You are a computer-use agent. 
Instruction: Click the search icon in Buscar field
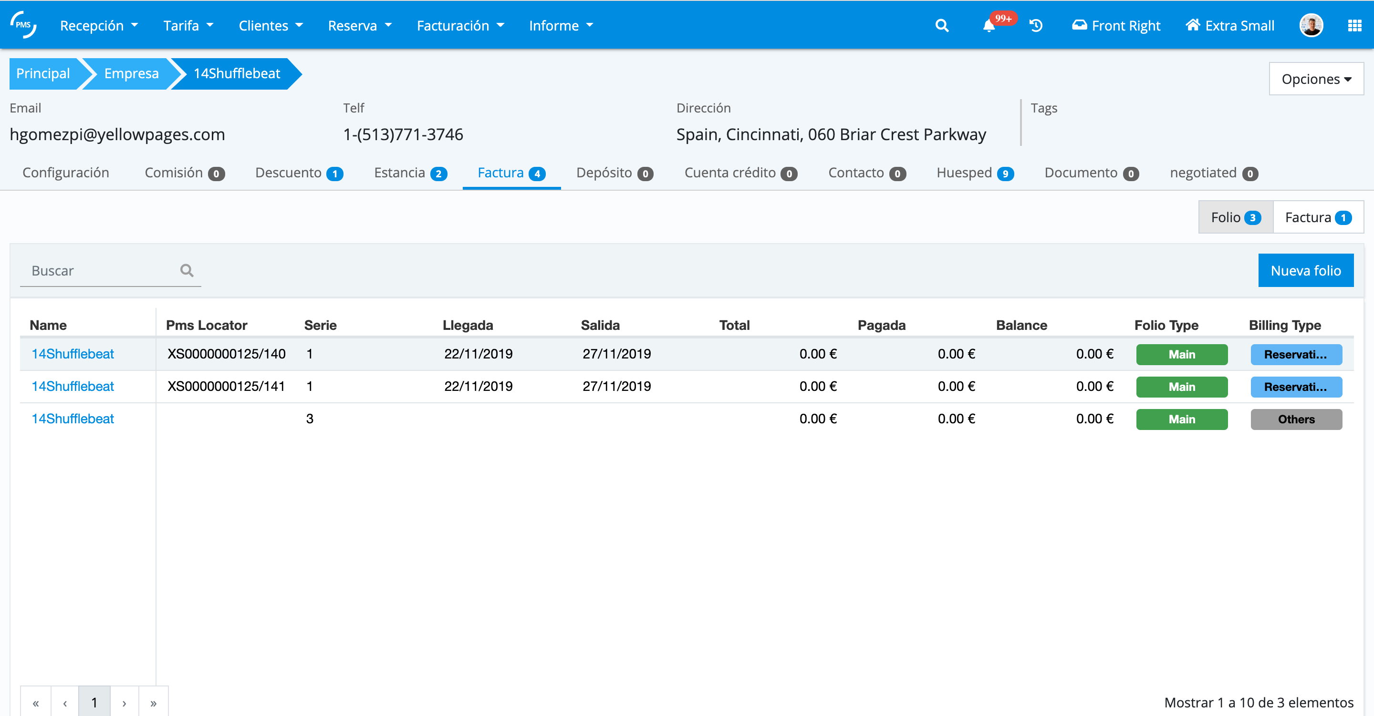click(x=187, y=270)
